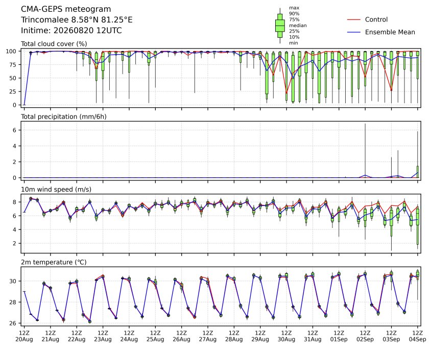Viewport: 432px width, 348px height.
Task: Click the 12Z 30Aug time axis label
Action: pos(286,336)
